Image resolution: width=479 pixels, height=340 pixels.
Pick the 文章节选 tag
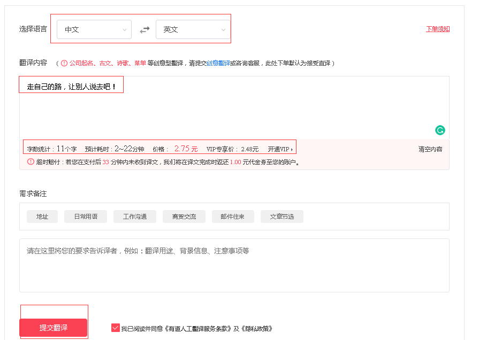282,217
